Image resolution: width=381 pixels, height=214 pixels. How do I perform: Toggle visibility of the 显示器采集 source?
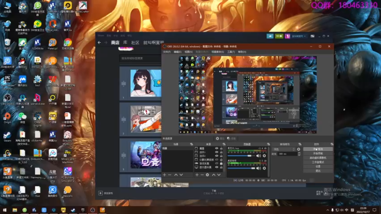pos(217,167)
